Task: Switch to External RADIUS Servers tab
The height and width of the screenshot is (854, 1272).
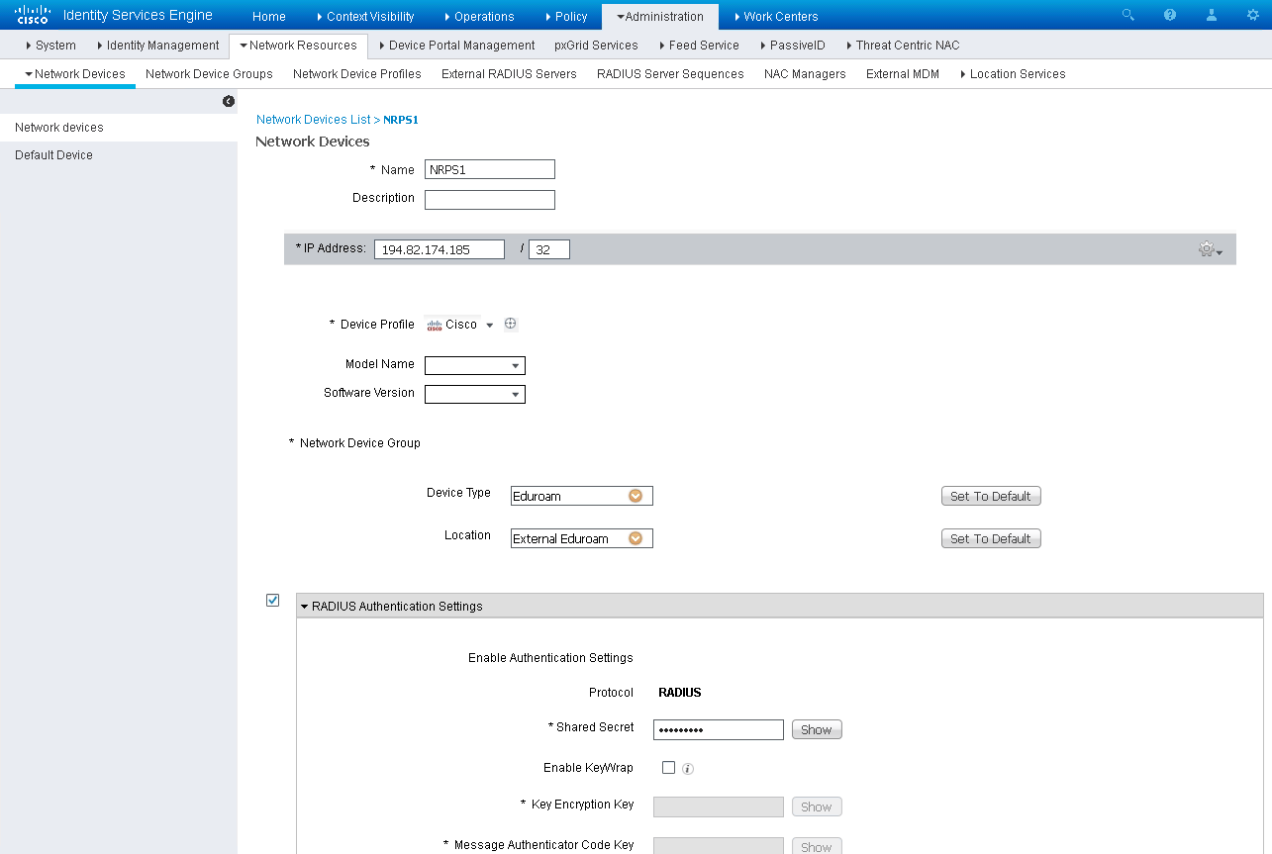Action: tap(509, 74)
